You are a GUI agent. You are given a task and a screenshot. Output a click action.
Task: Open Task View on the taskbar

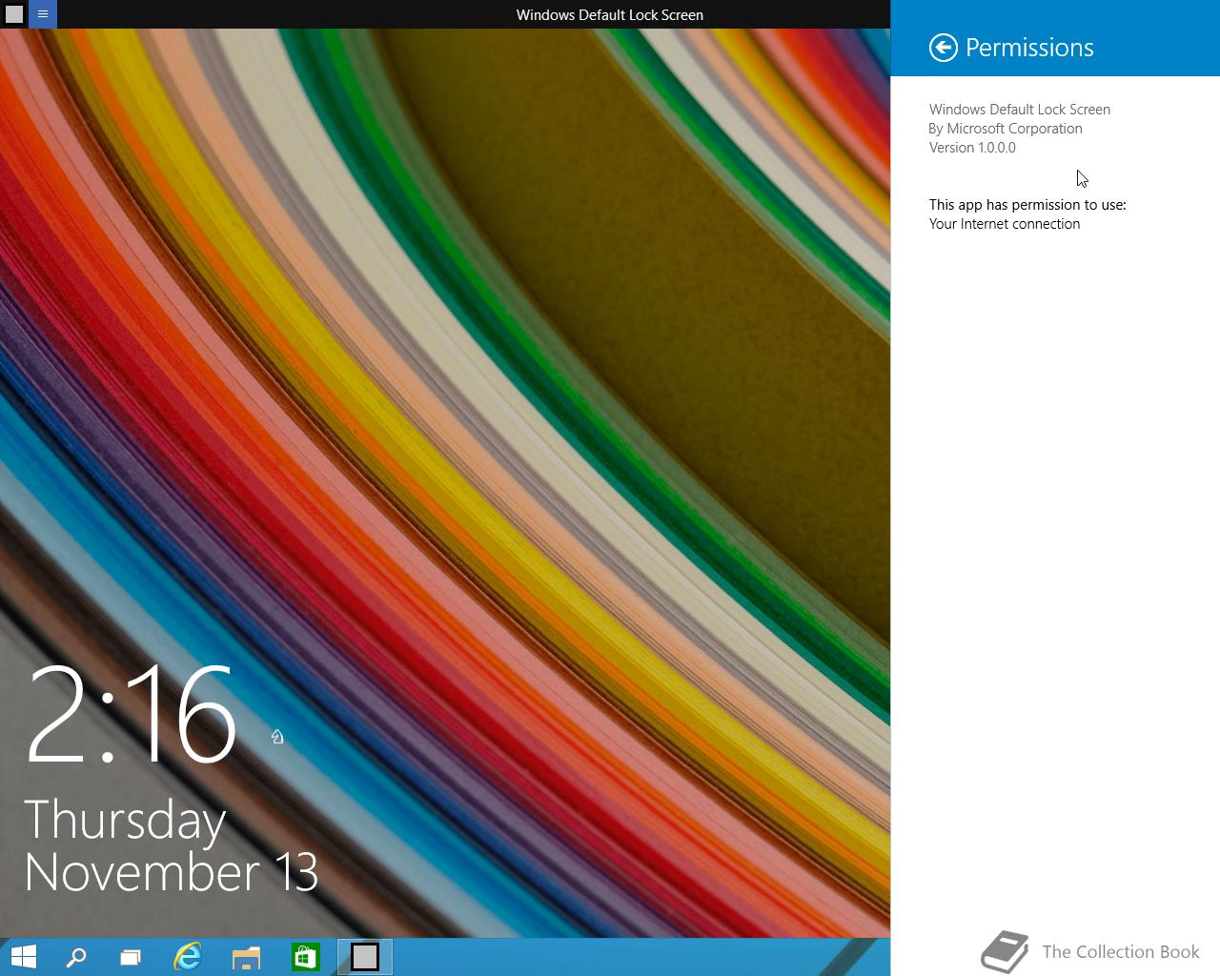pyautogui.click(x=131, y=957)
